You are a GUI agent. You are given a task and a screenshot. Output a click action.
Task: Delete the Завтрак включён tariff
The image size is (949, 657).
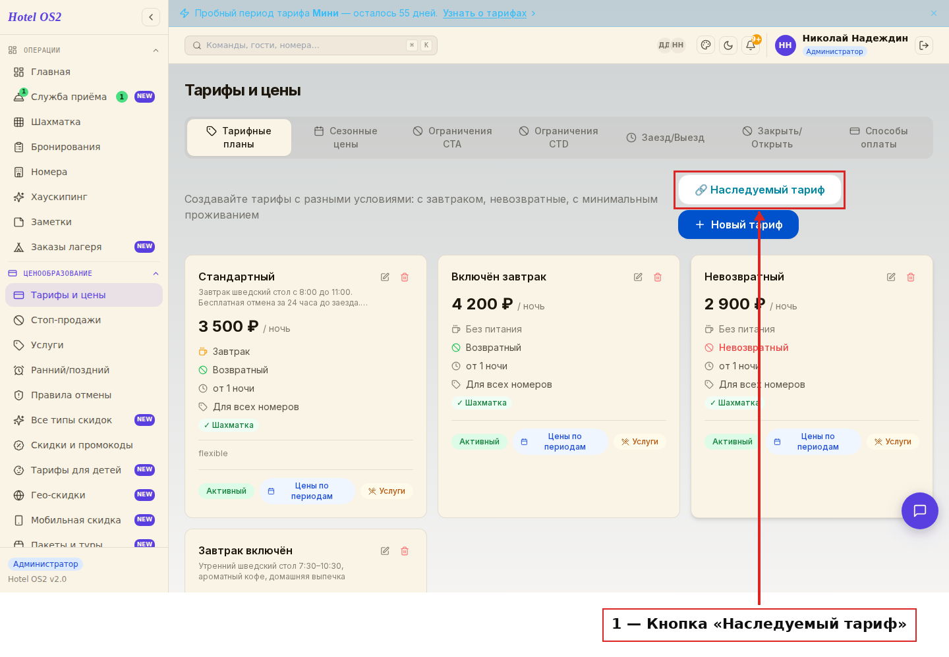pyautogui.click(x=405, y=551)
